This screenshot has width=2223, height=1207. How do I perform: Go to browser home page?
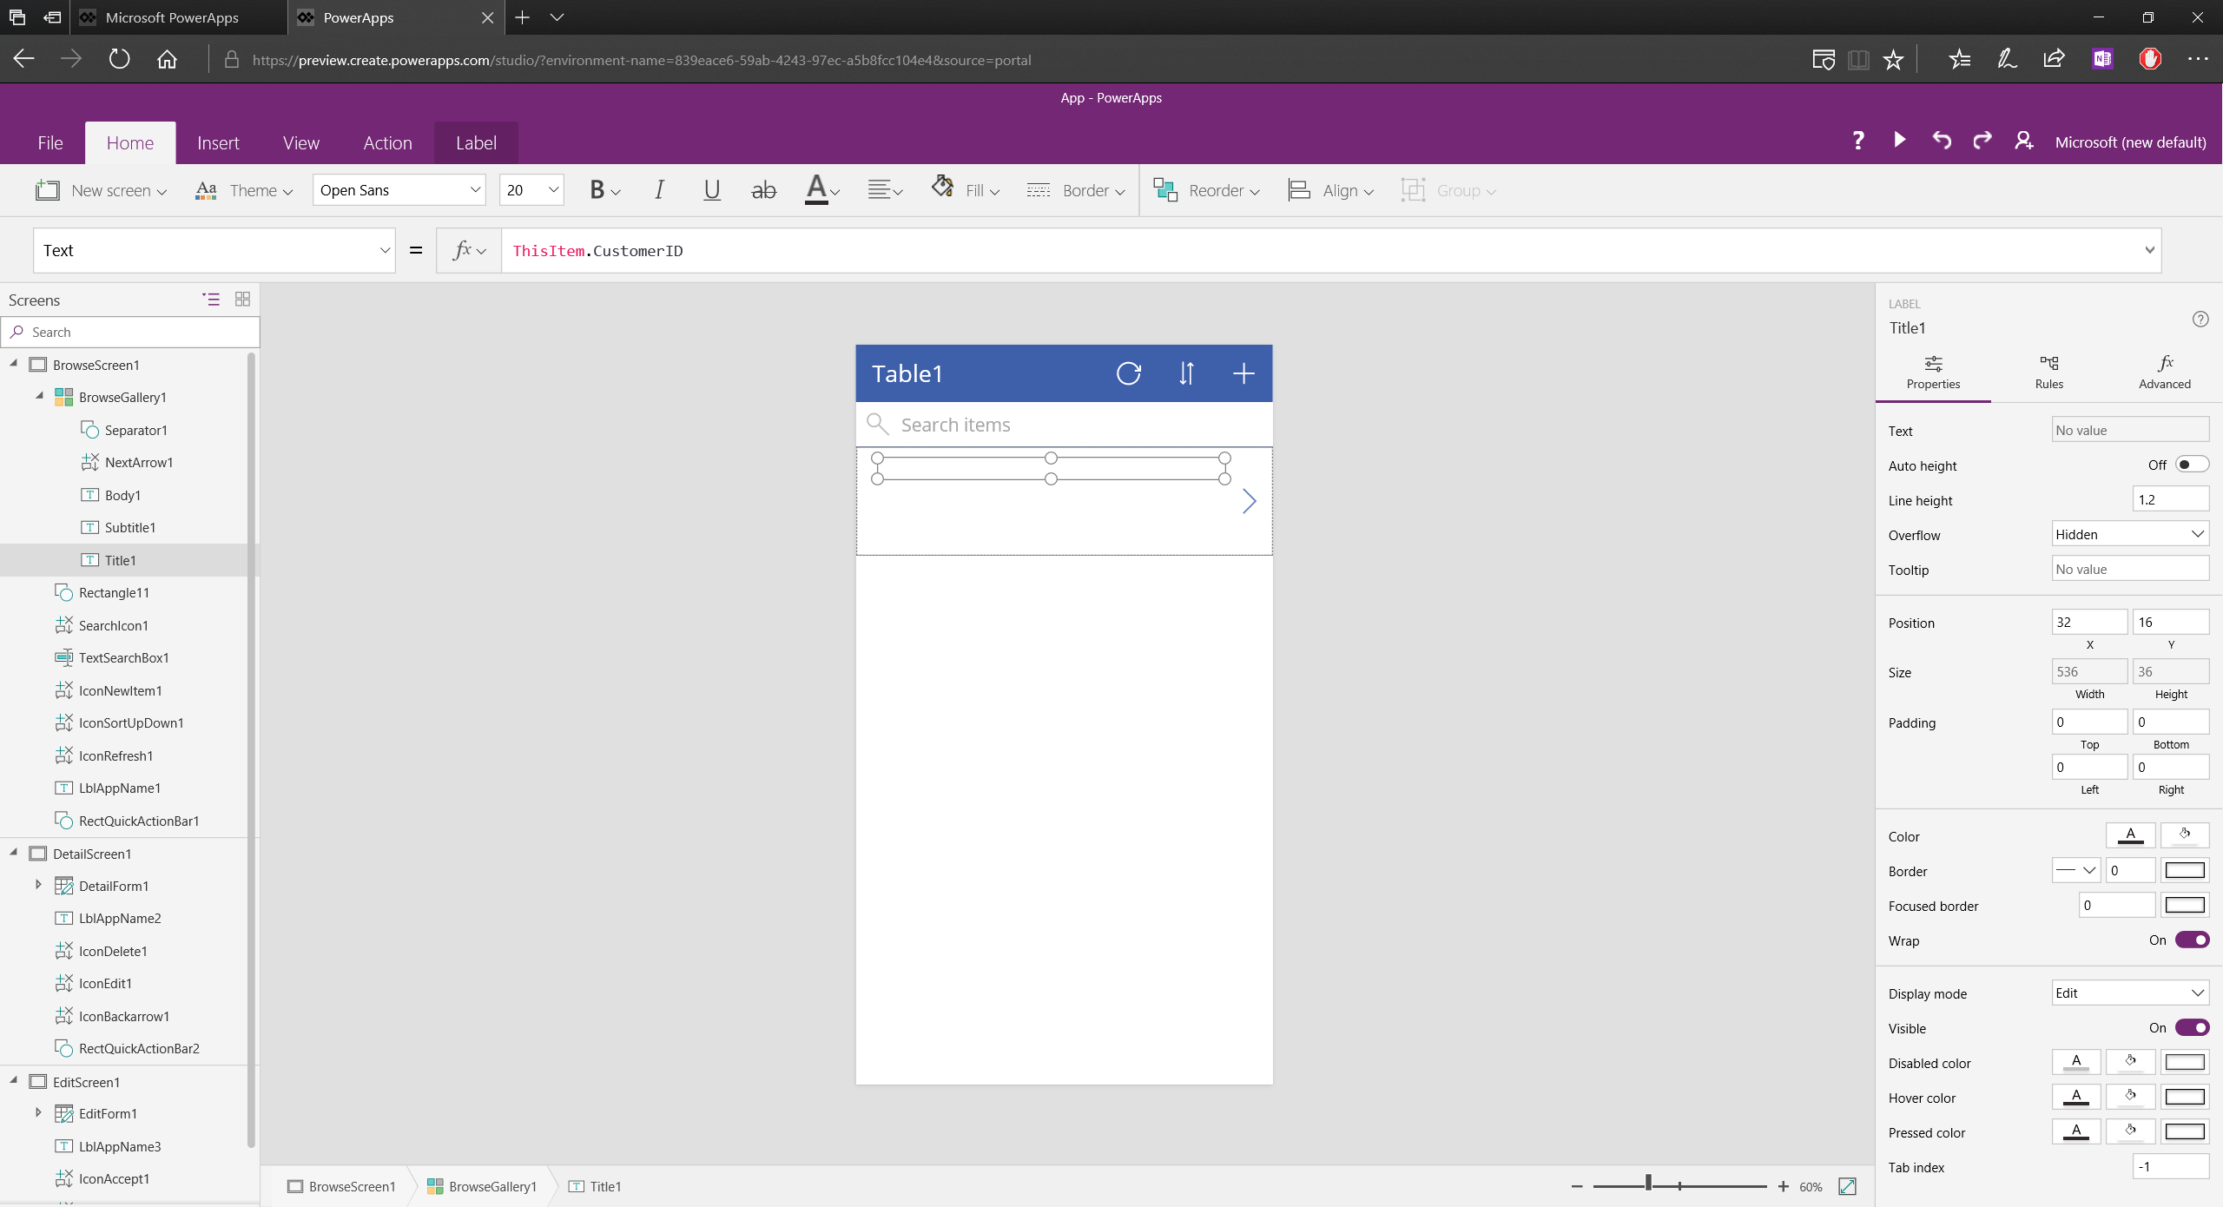pos(167,59)
